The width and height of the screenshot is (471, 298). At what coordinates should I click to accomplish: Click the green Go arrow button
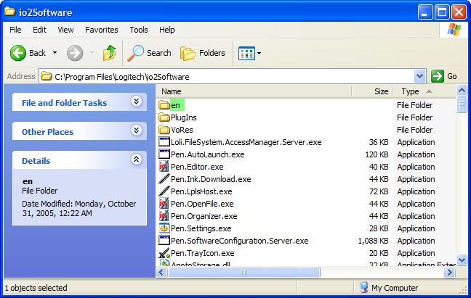tap(437, 76)
